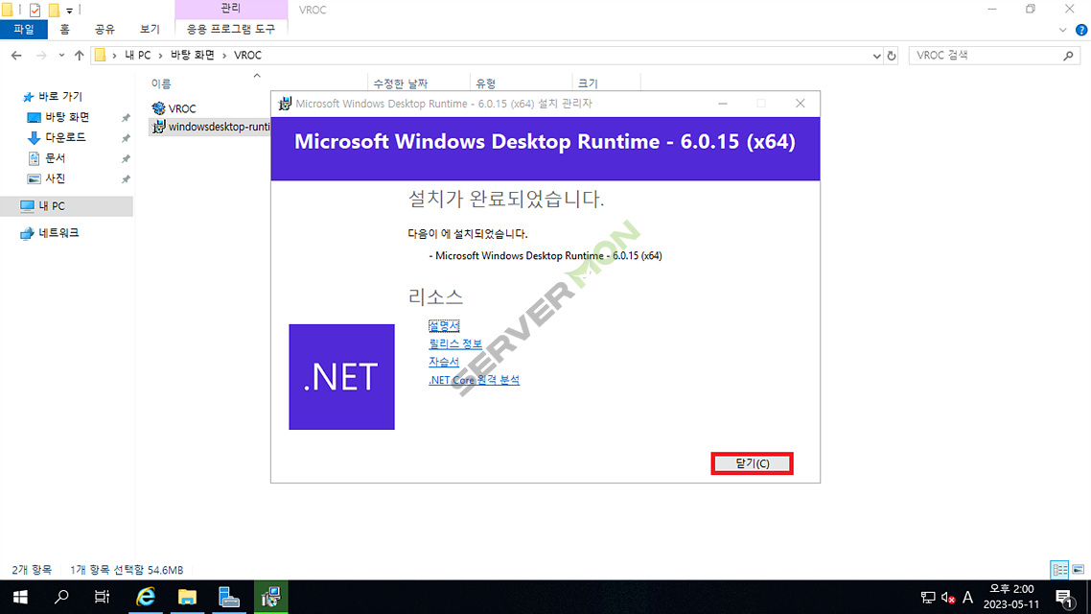Open the notification center icon
The width and height of the screenshot is (1091, 614).
1064,598
